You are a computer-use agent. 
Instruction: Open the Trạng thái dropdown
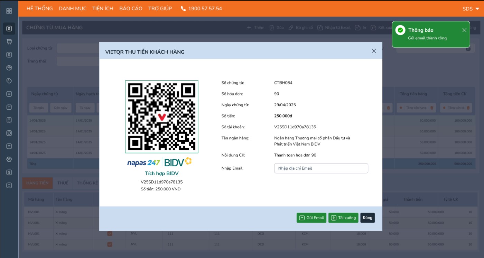point(78,61)
